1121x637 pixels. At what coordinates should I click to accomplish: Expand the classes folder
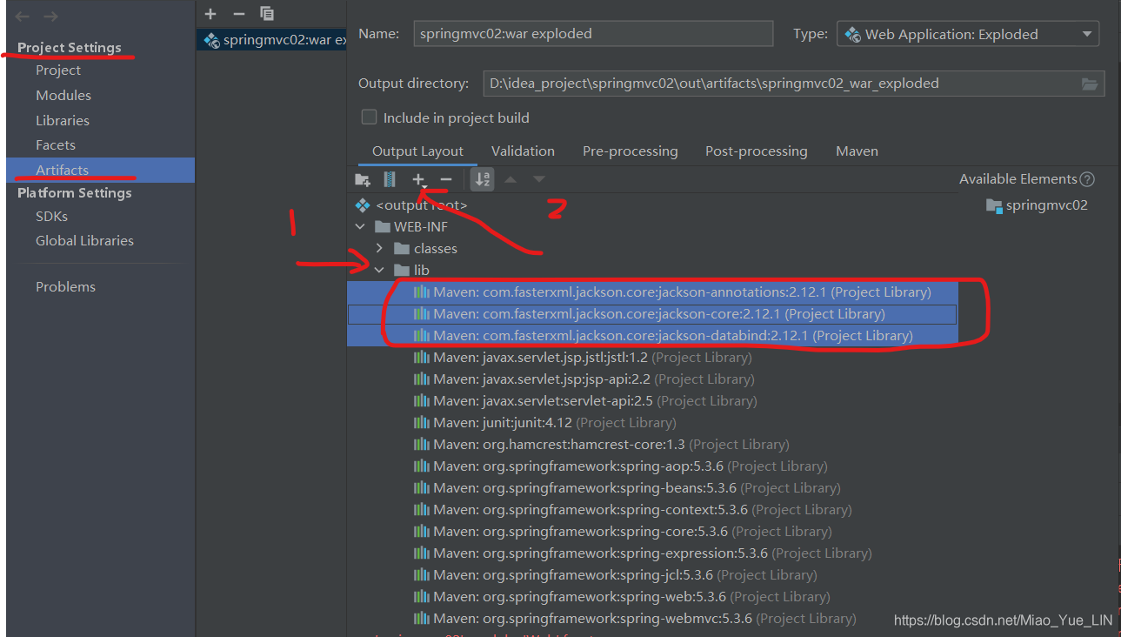[378, 248]
